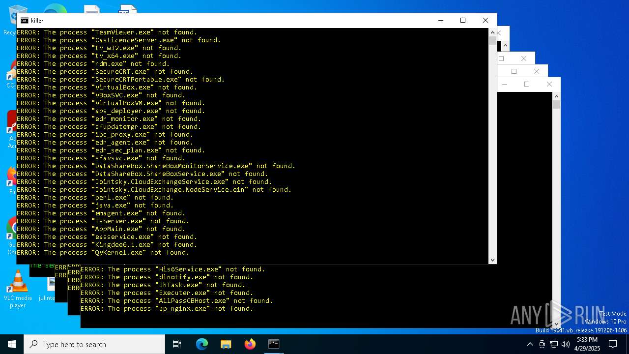Click the "Kingdee6.1.exe" error line
Image resolution: width=629 pixels, height=354 pixels.
point(107,245)
